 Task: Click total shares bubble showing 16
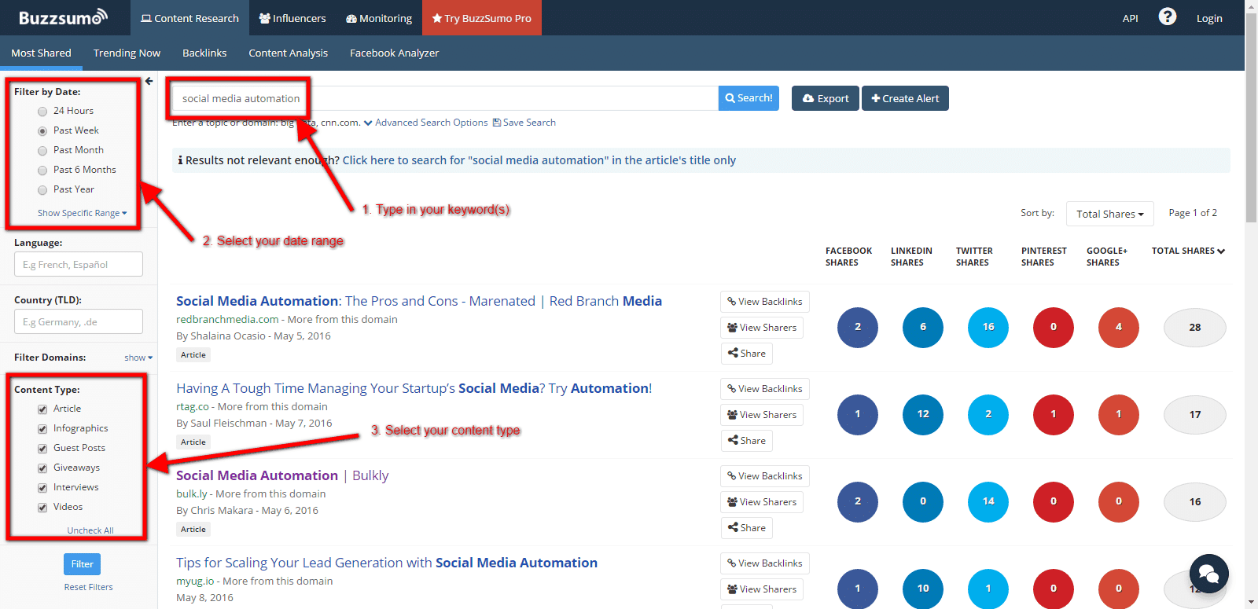pyautogui.click(x=1195, y=502)
